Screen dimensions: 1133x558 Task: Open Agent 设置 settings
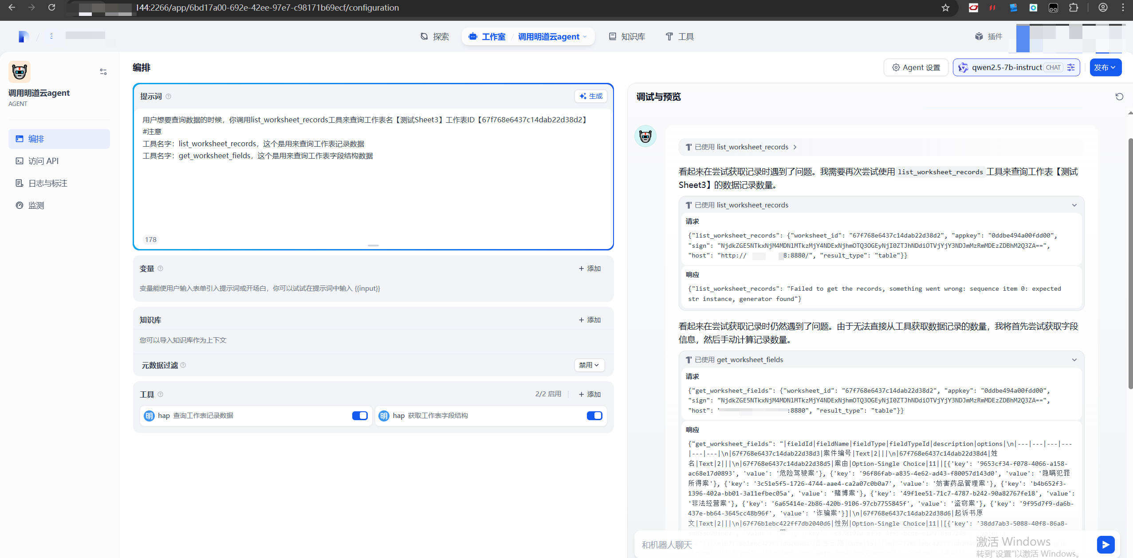(916, 67)
